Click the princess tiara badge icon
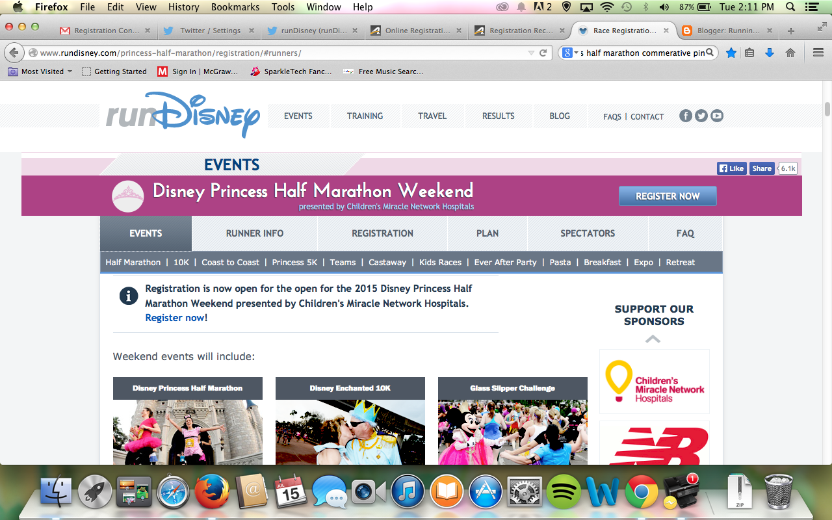832x520 pixels. tap(128, 196)
